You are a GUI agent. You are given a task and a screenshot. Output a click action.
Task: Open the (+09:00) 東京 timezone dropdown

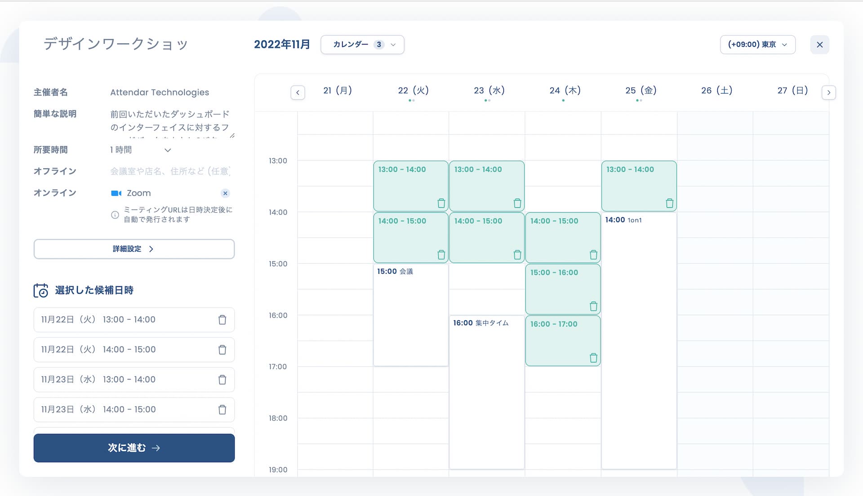[757, 45]
